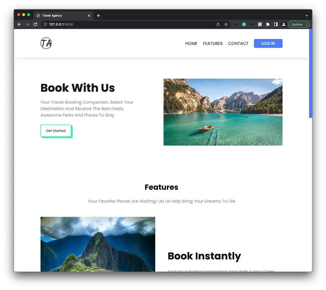The height and width of the screenshot is (290, 326).
Task: Select HOME in the navigation bar
Action: [191, 43]
